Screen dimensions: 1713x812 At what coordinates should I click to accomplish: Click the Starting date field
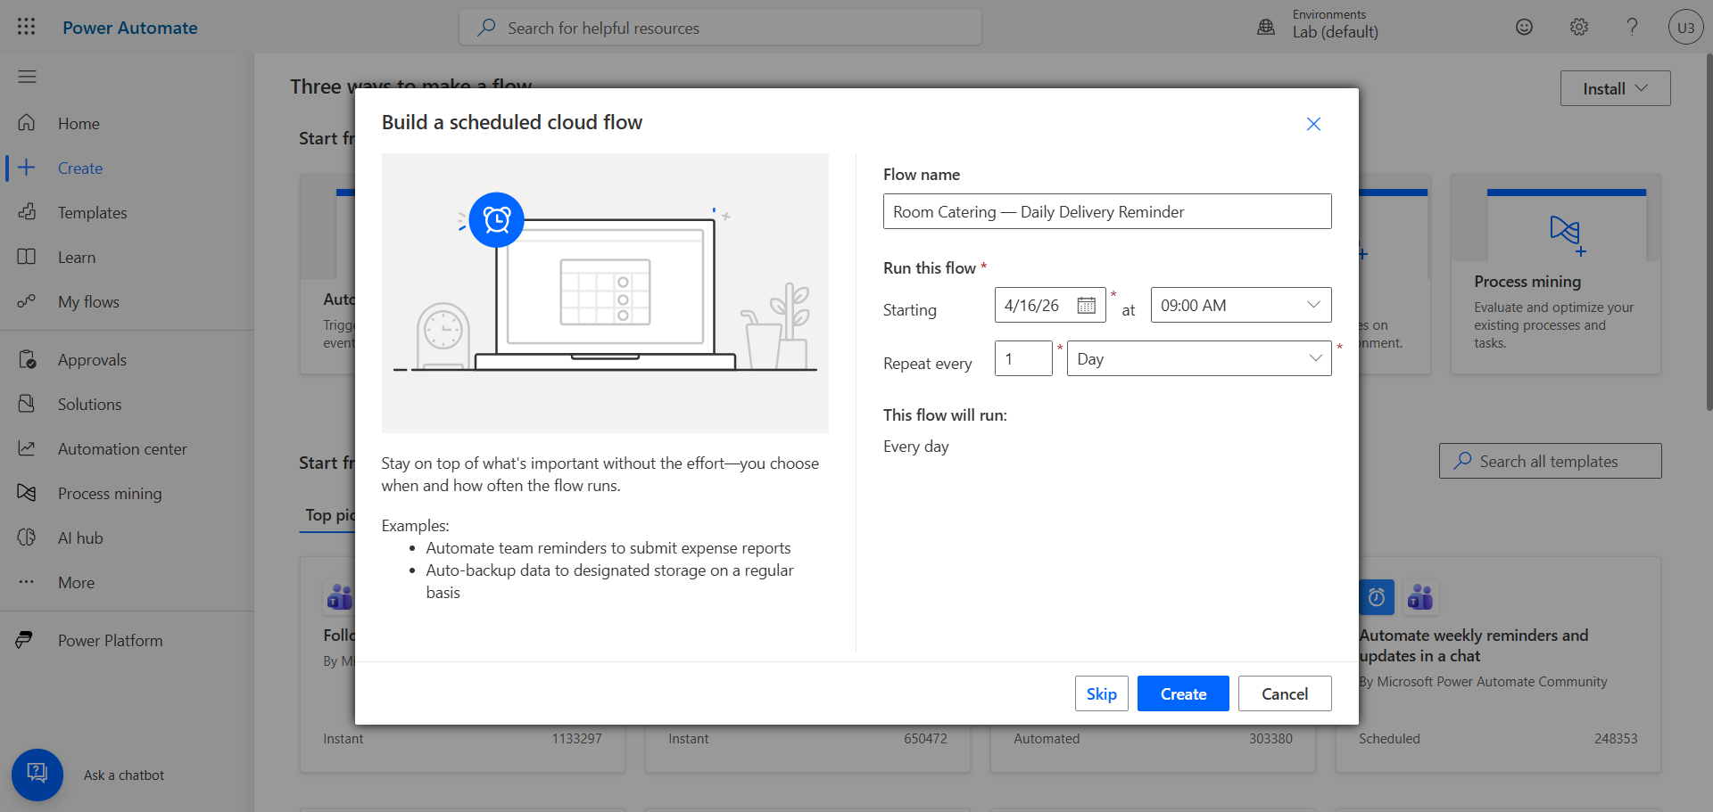(x=1050, y=305)
